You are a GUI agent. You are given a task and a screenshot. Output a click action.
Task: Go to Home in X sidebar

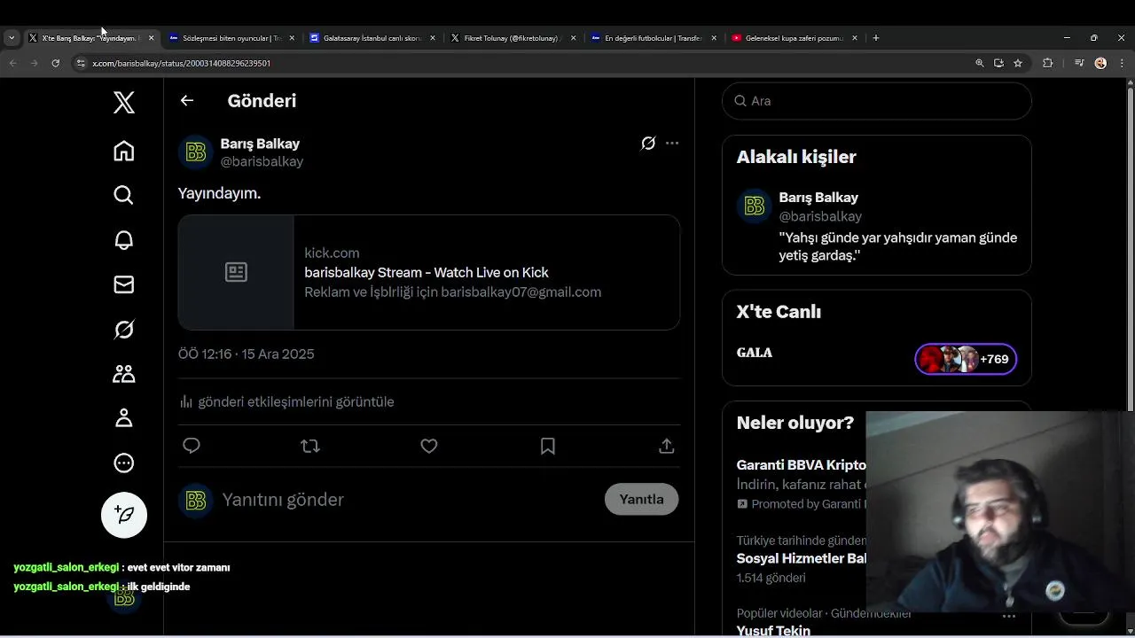pos(124,151)
